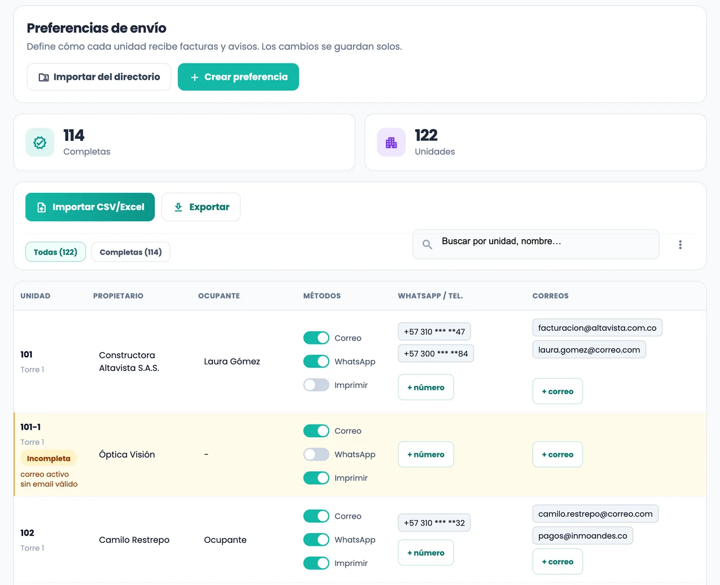Disable Correo toggle for unit 101-1
Image resolution: width=720 pixels, height=585 pixels.
(316, 431)
